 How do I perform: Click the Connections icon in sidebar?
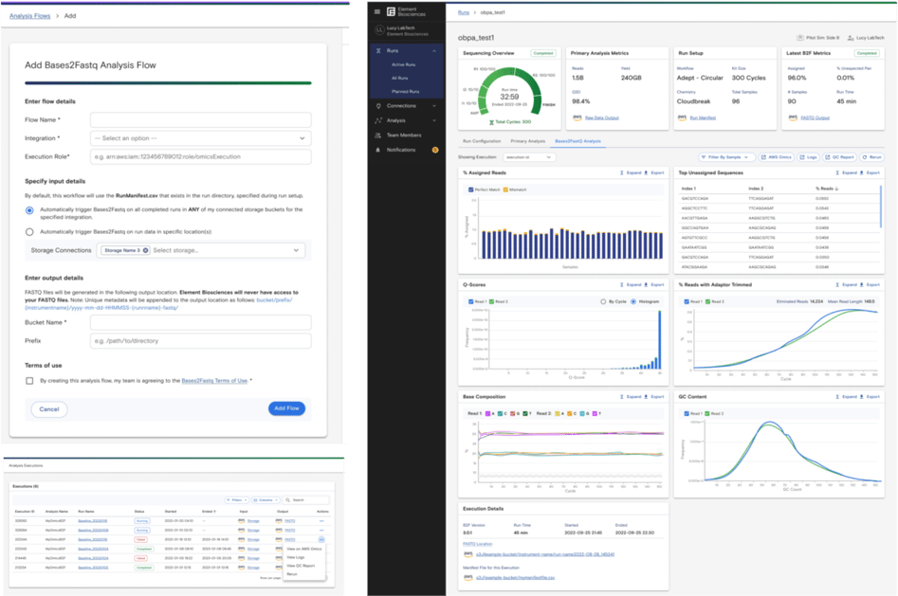[x=378, y=105]
